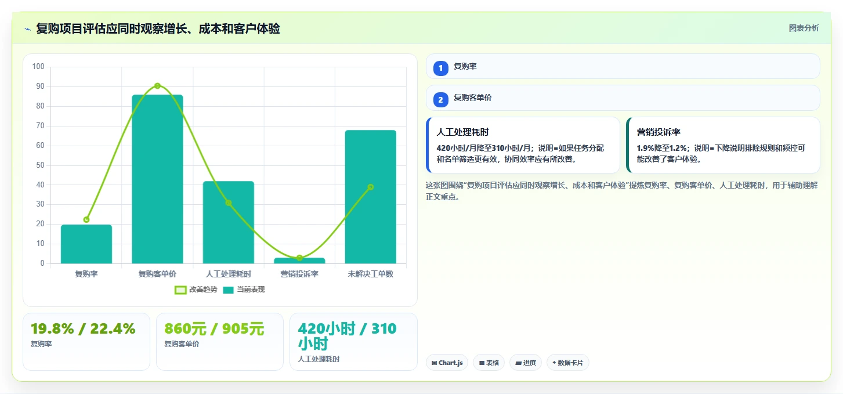Click the icon in the 进度 tag
This screenshot has width=843, height=394.
[x=518, y=363]
